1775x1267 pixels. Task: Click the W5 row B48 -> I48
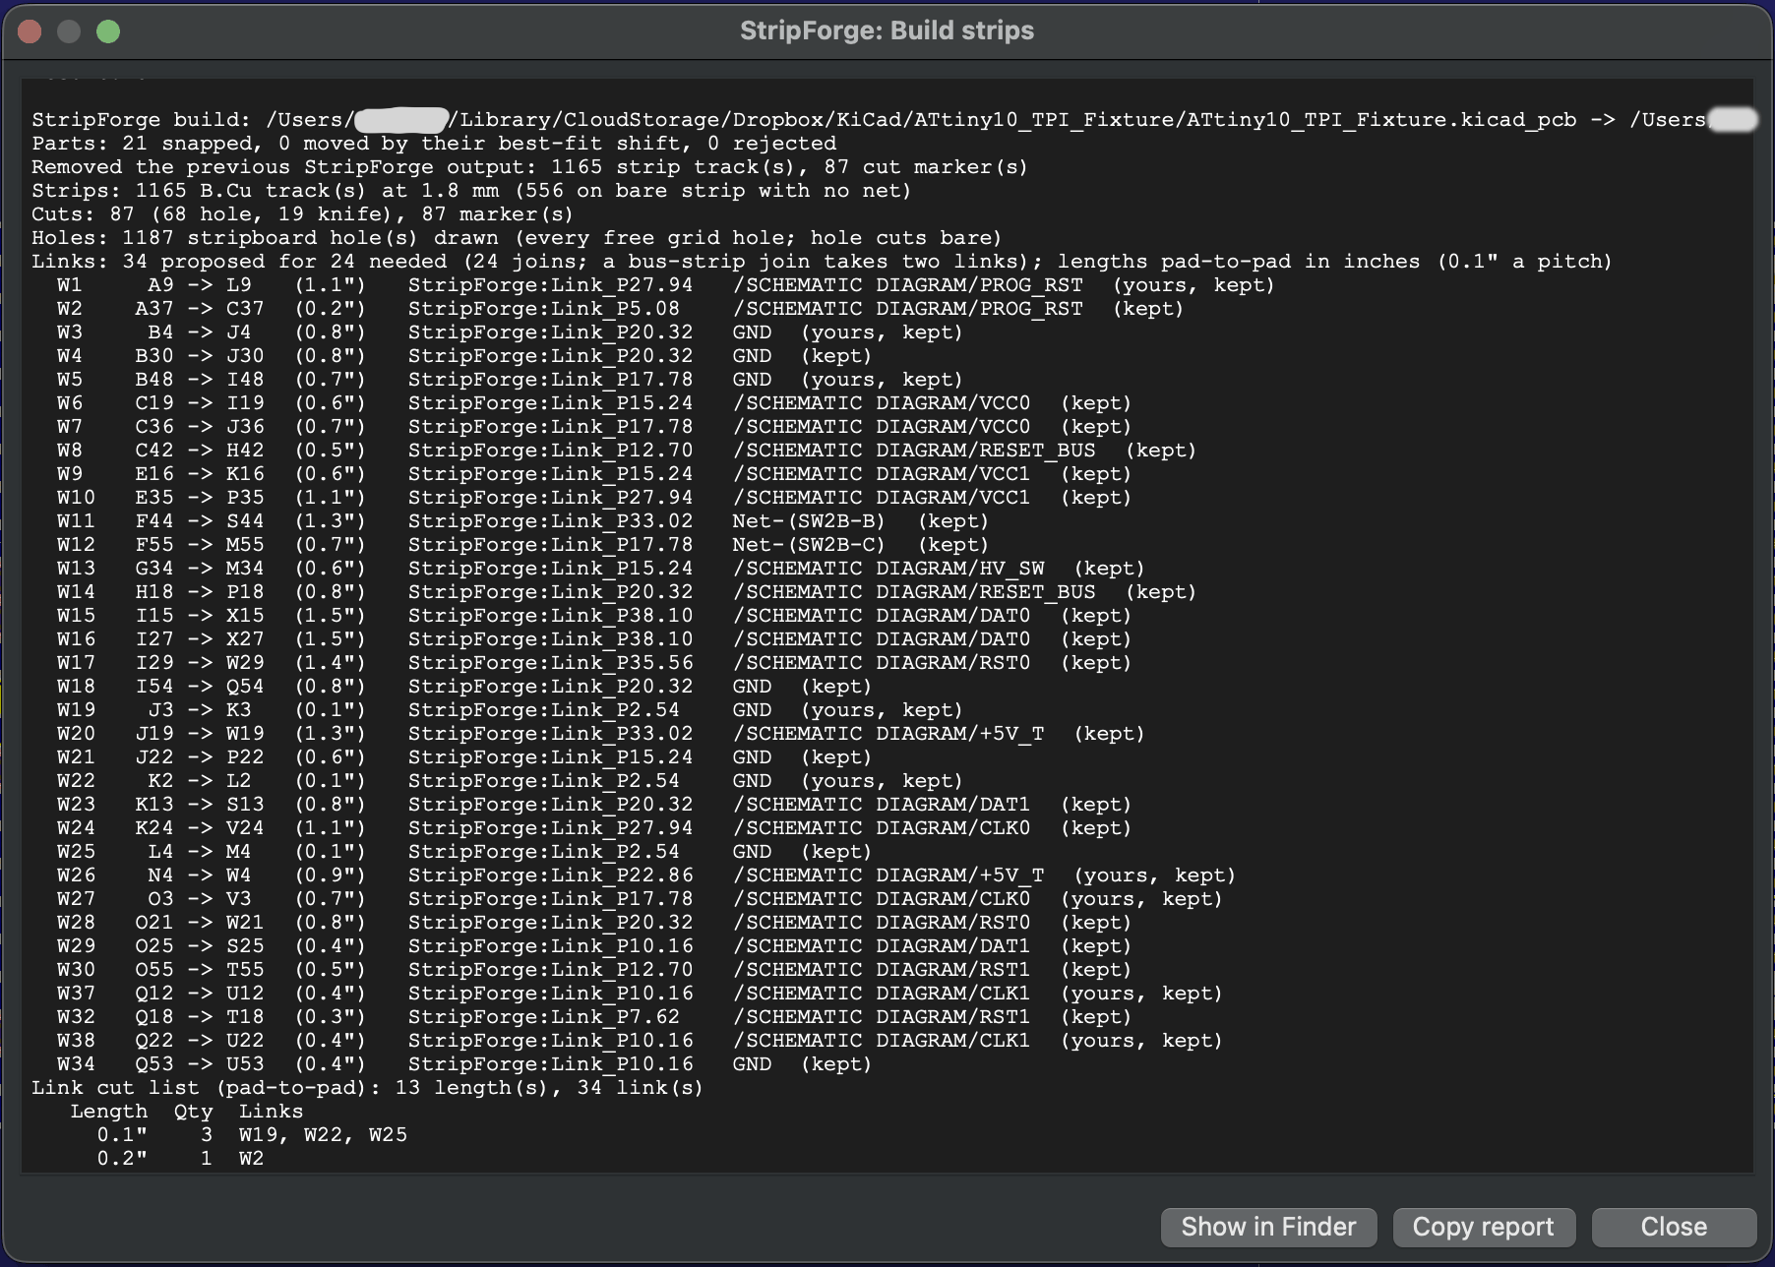tap(510, 380)
